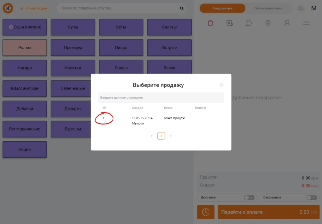Click the cancel receipt icon with X
The image size is (322, 224).
tap(230, 23)
